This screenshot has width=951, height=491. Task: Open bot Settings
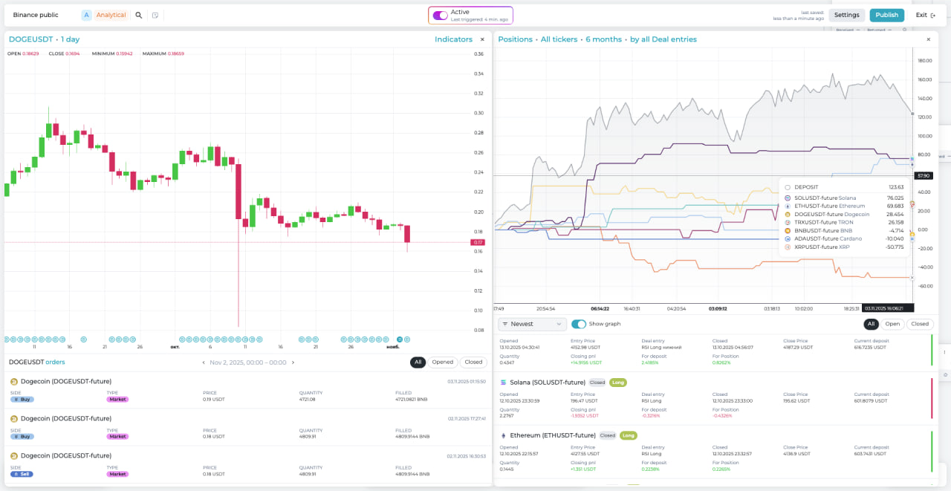[x=846, y=14]
